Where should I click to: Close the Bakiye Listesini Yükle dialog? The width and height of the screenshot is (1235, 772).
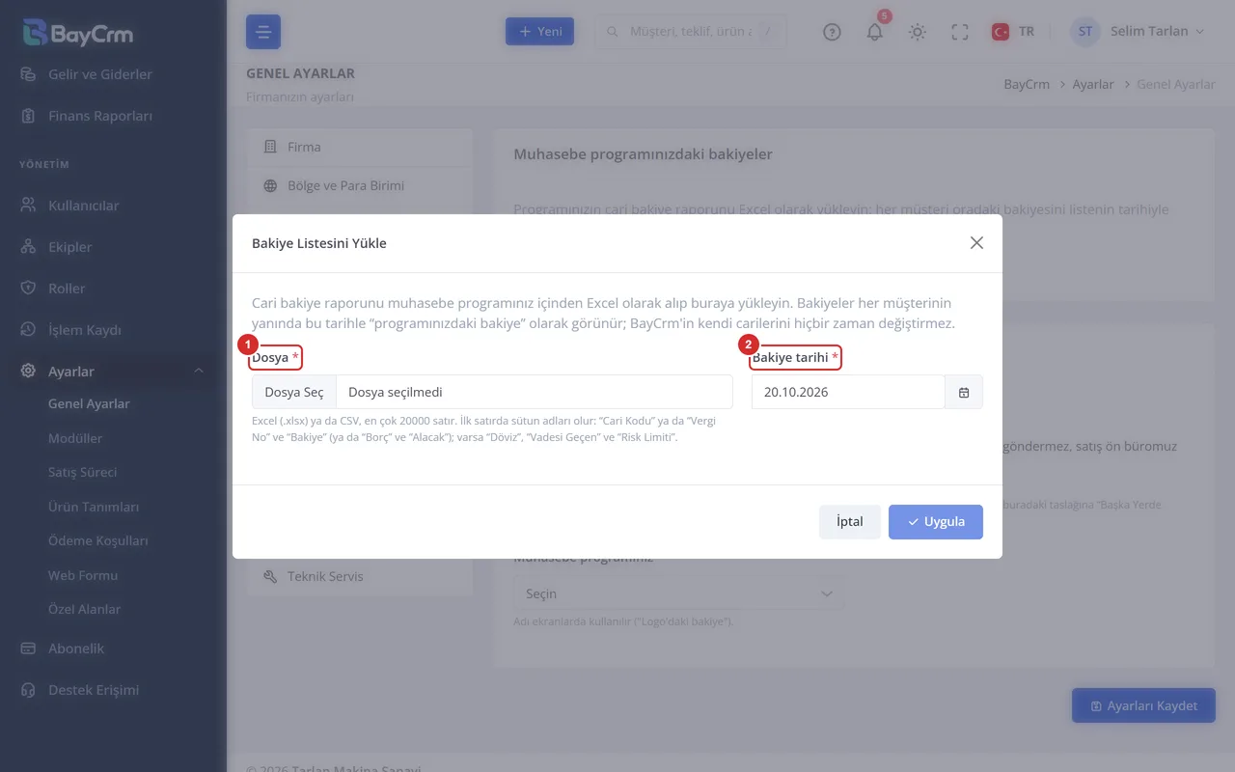976,243
